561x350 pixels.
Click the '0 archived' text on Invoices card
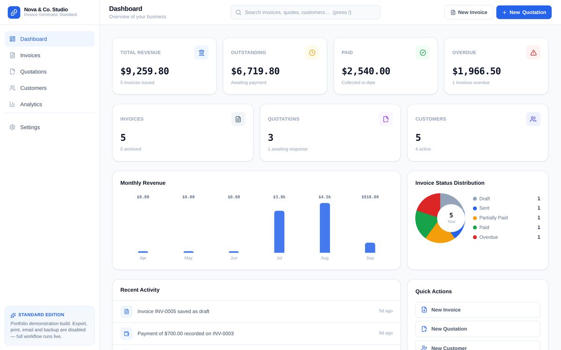(130, 149)
